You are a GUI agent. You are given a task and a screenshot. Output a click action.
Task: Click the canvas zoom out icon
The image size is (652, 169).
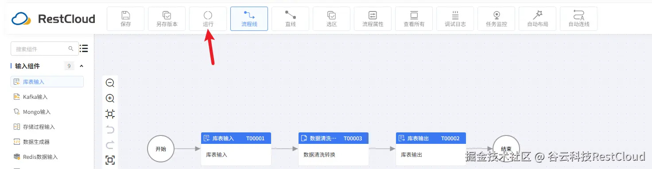[110, 83]
